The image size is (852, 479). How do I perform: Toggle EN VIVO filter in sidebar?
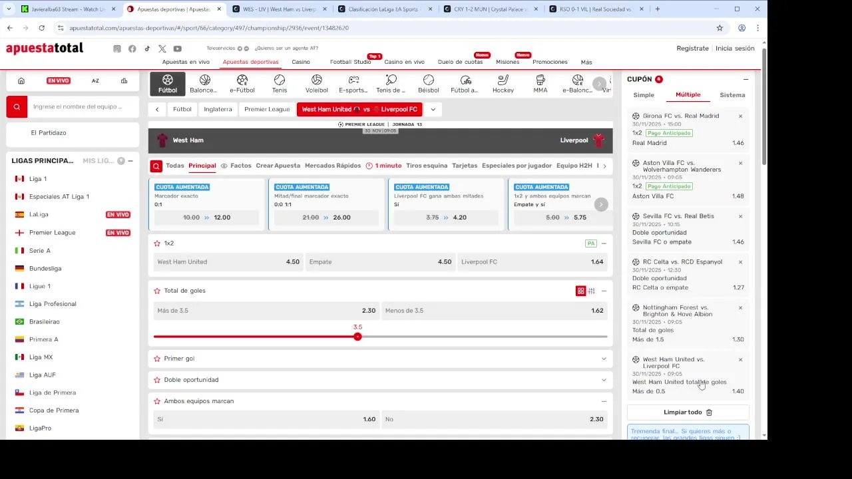(x=58, y=80)
